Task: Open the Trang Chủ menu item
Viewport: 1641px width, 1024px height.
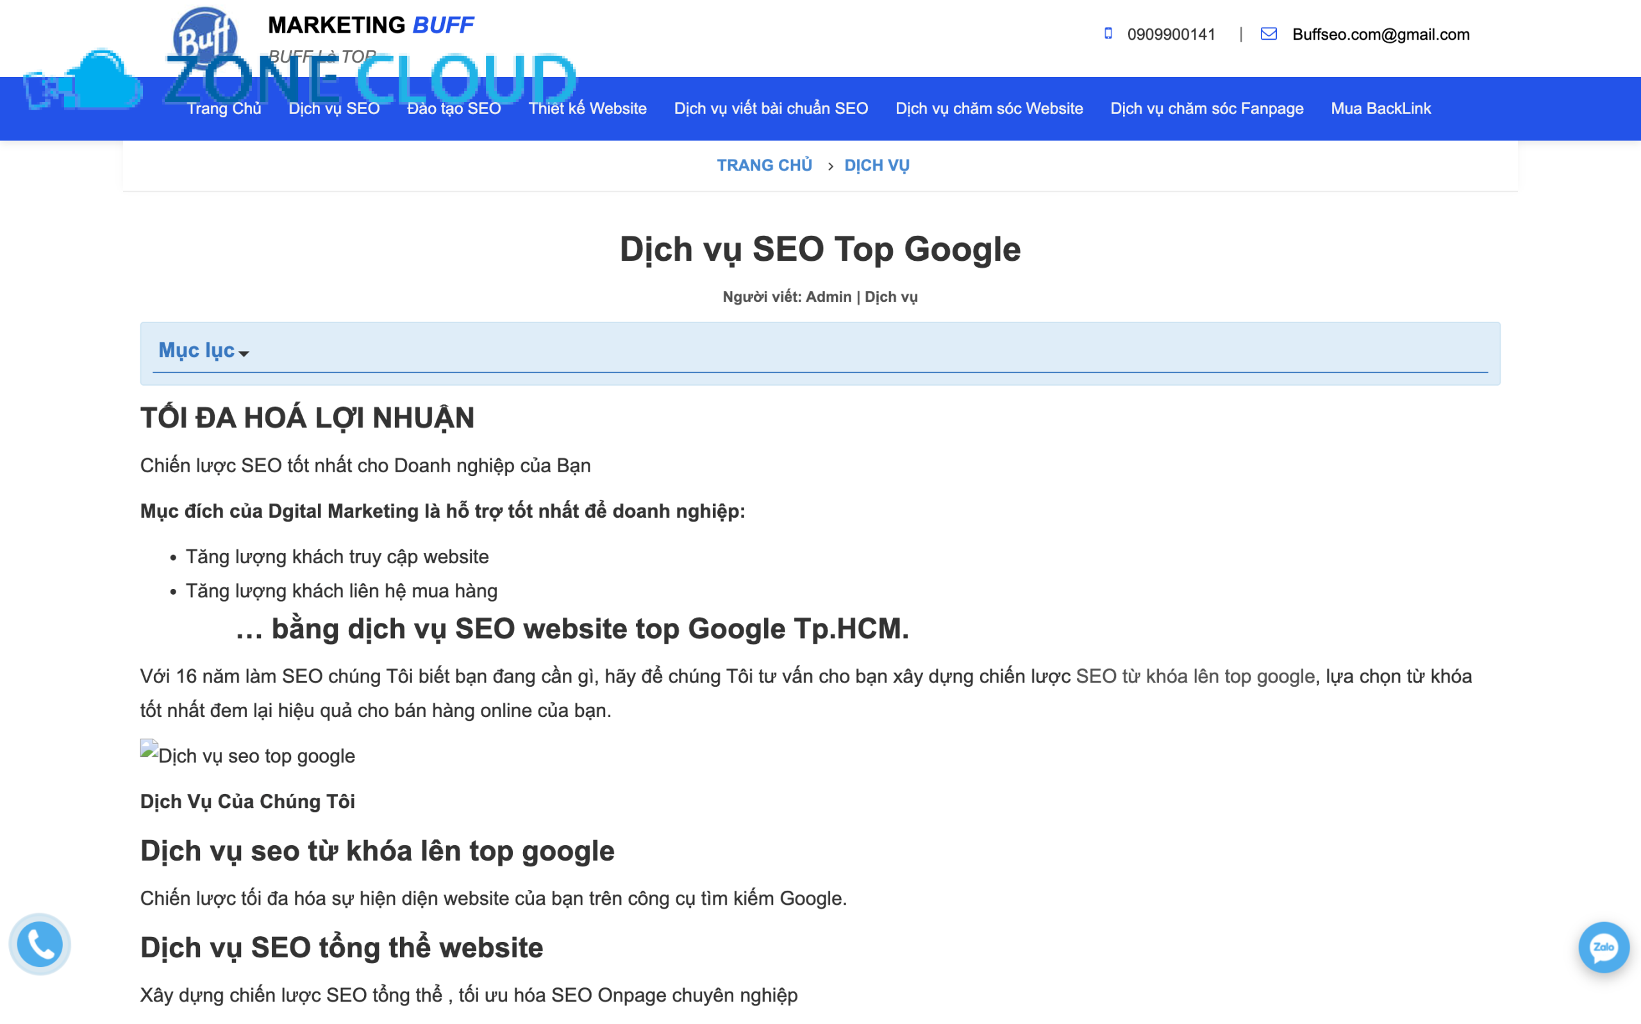Action: pyautogui.click(x=224, y=108)
